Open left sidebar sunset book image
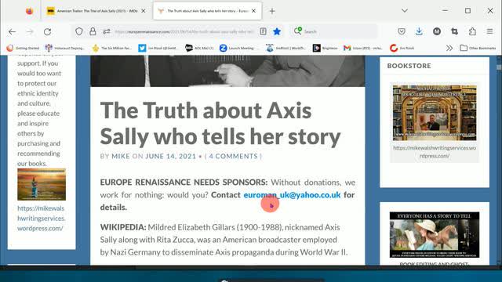Screen dimensions: 502x282 pyautogui.click(x=42, y=185)
